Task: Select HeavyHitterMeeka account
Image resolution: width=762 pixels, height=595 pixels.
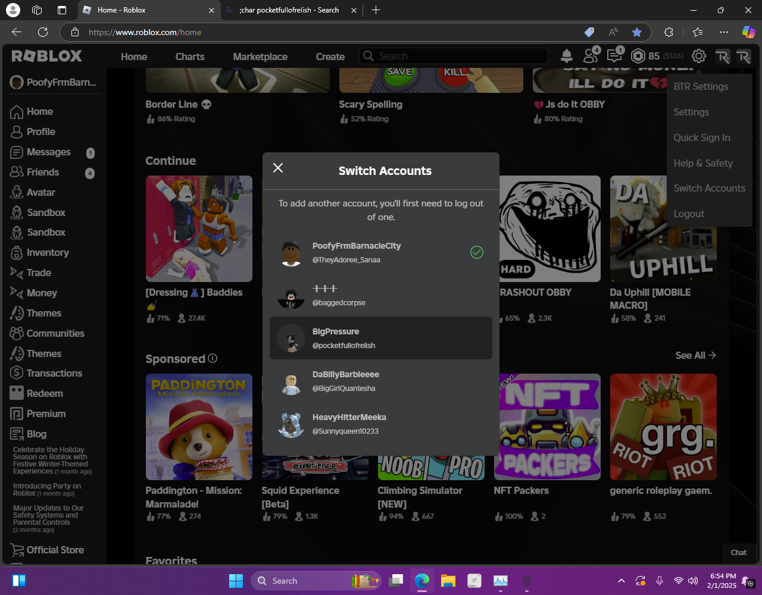Action: (381, 424)
